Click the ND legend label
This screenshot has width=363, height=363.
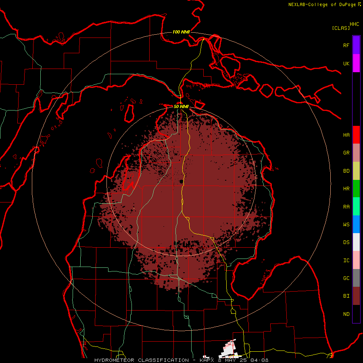[346, 314]
